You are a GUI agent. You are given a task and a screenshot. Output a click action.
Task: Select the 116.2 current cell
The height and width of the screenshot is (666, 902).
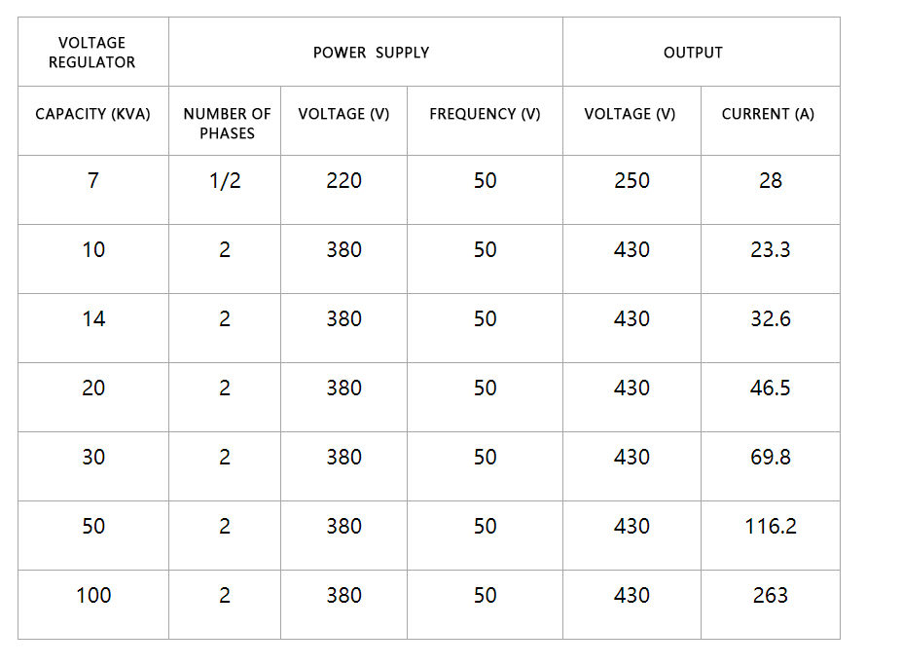[x=771, y=536]
